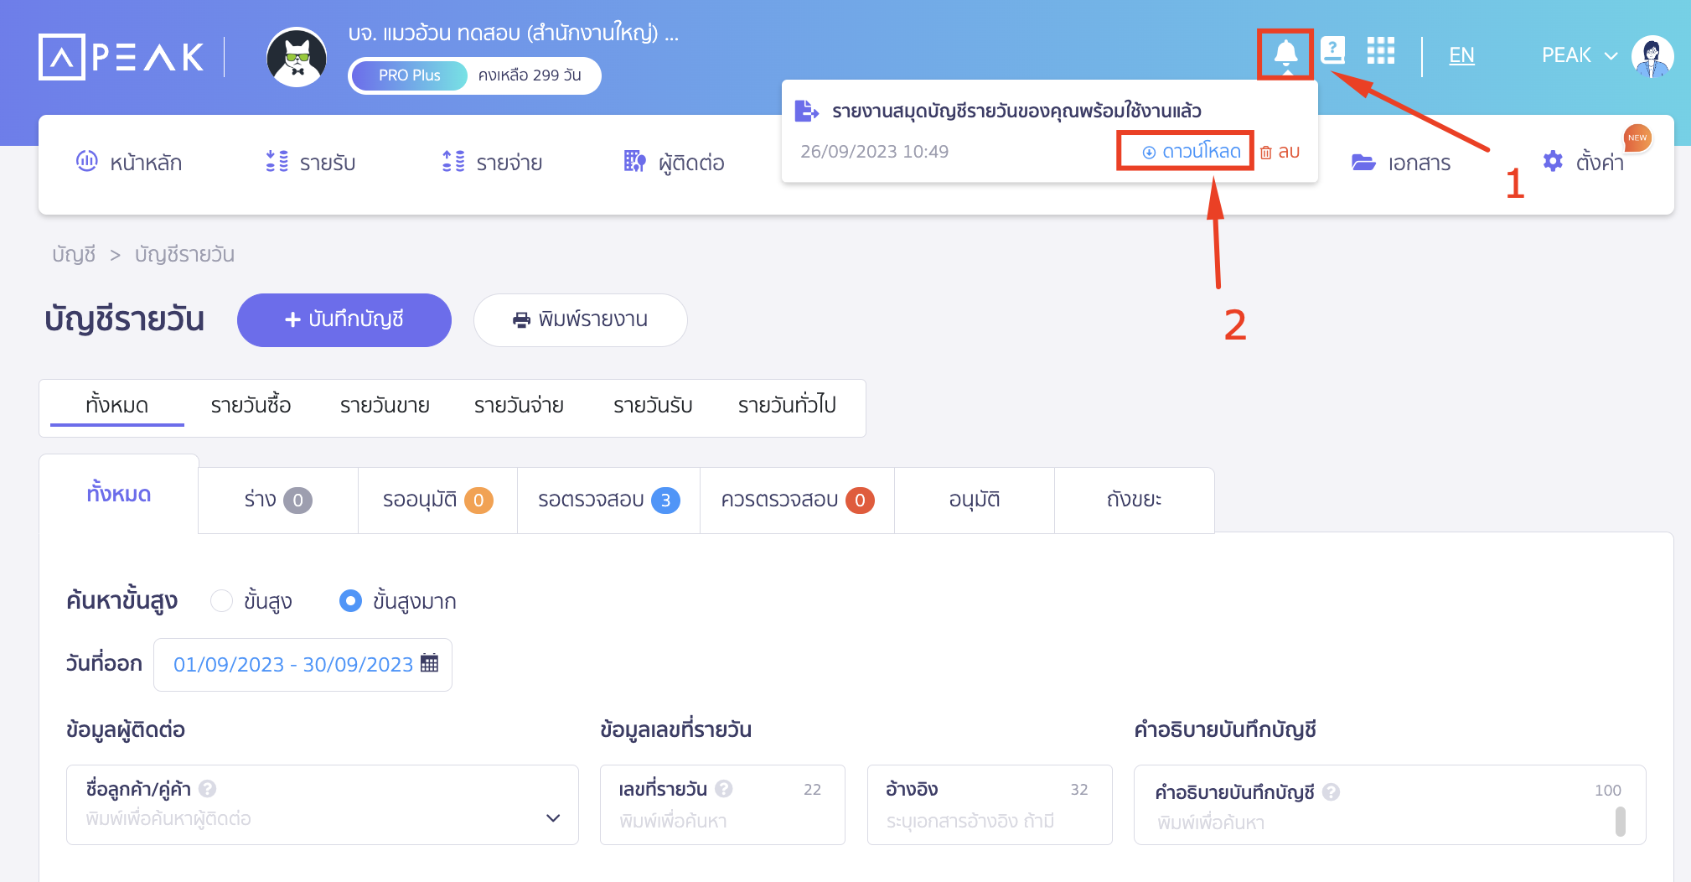Click the เอกสาร folder icon

[1363, 162]
